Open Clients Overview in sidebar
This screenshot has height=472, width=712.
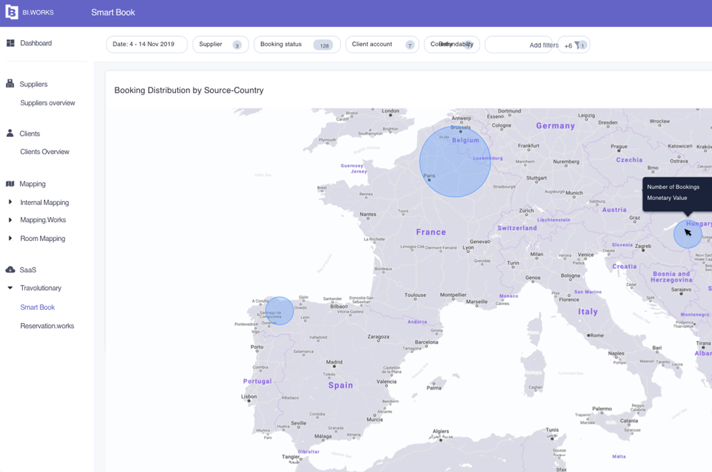point(44,152)
